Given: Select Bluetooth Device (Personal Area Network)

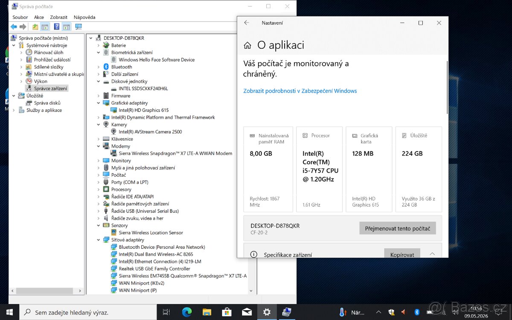Looking at the screenshot, I should 162,247.
